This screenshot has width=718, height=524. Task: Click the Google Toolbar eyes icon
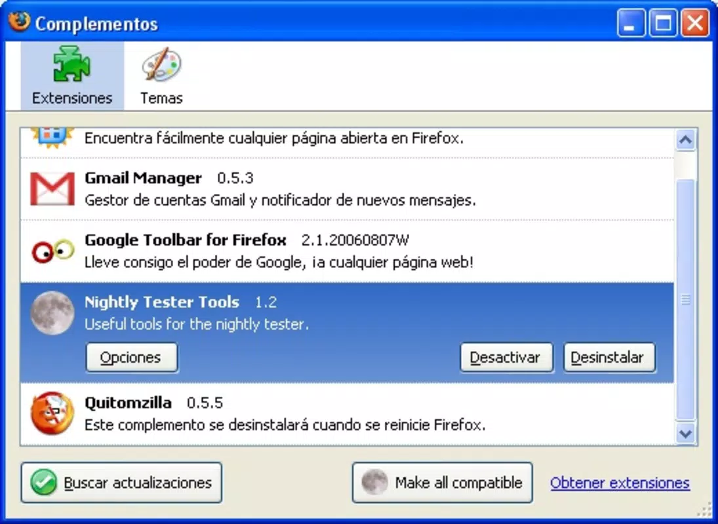(52, 251)
